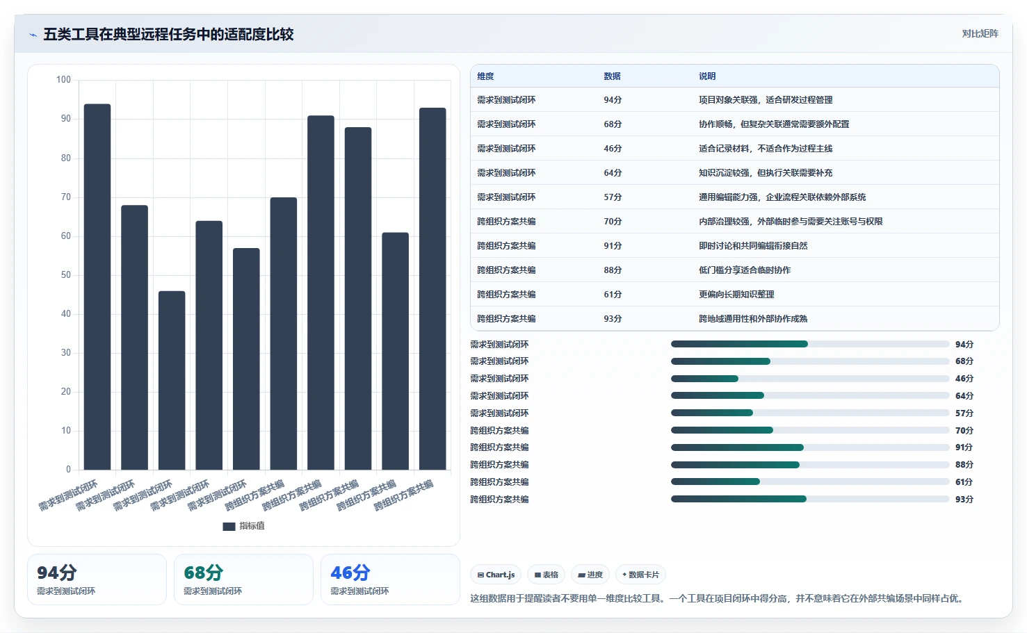Open the 46分 stat card
The height and width of the screenshot is (633, 1027).
coord(390,579)
